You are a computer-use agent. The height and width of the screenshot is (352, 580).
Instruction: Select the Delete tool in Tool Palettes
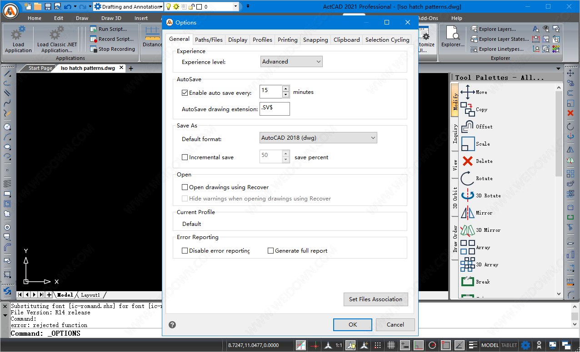pos(476,161)
